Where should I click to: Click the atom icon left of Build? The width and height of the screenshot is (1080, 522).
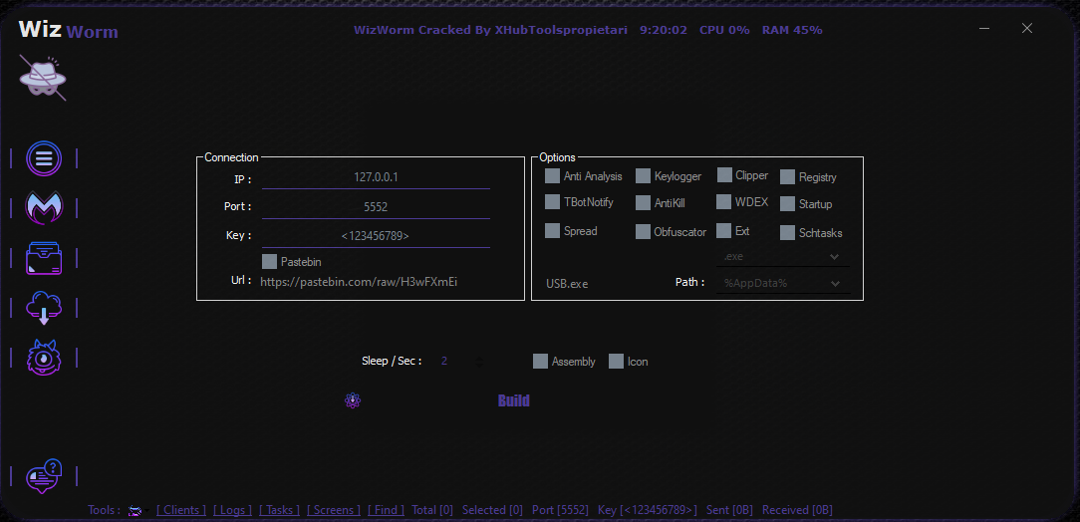click(353, 400)
